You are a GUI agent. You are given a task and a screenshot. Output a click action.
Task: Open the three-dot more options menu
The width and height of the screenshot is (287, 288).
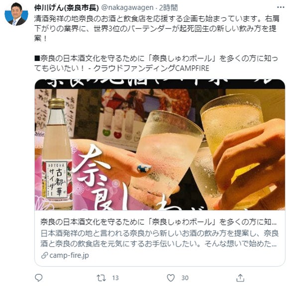click(281, 7)
